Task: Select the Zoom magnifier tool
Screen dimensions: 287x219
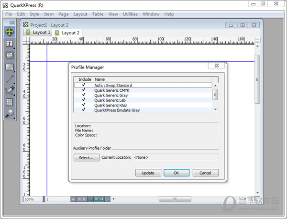Action: point(10,113)
